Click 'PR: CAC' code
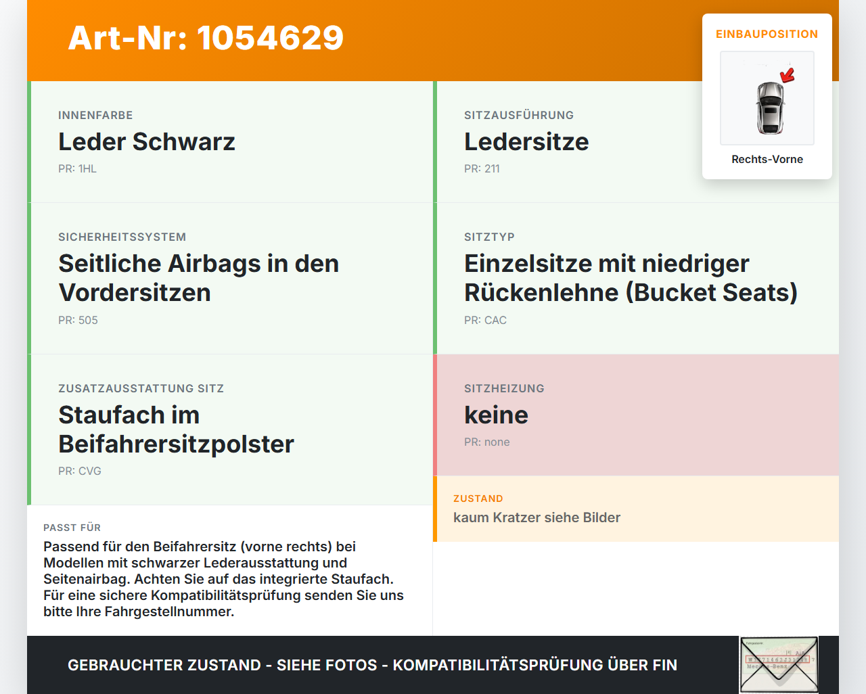Screen dimensions: 866x694 pos(485,320)
